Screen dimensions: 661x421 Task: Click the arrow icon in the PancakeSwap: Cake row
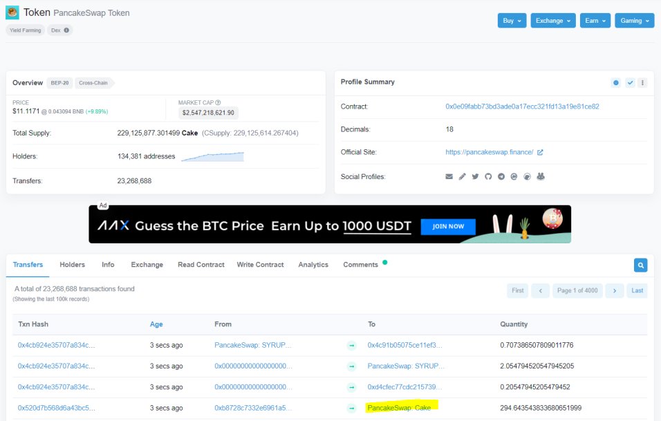tap(351, 408)
